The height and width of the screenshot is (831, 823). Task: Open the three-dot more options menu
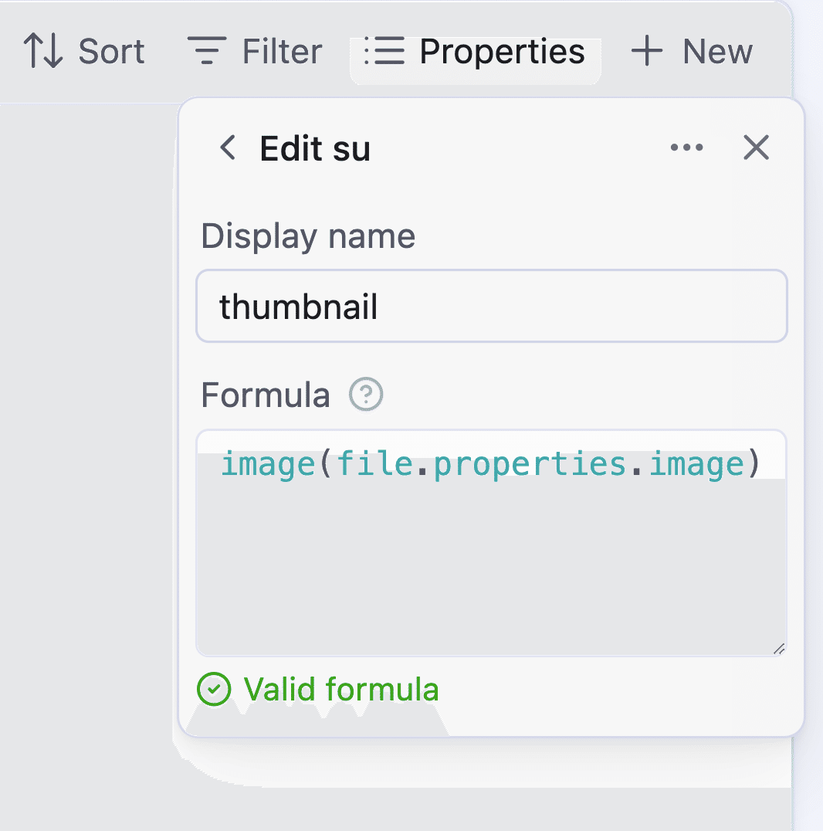pyautogui.click(x=686, y=148)
